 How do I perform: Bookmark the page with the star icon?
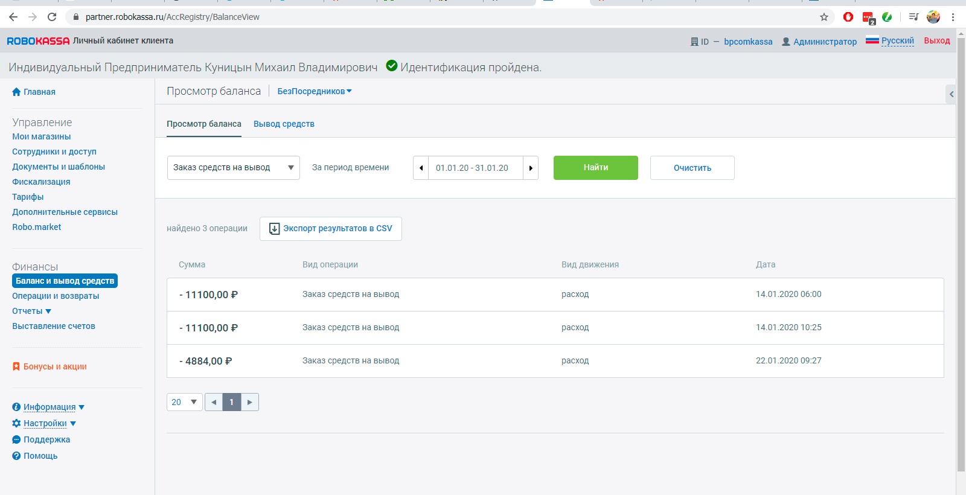pos(824,17)
